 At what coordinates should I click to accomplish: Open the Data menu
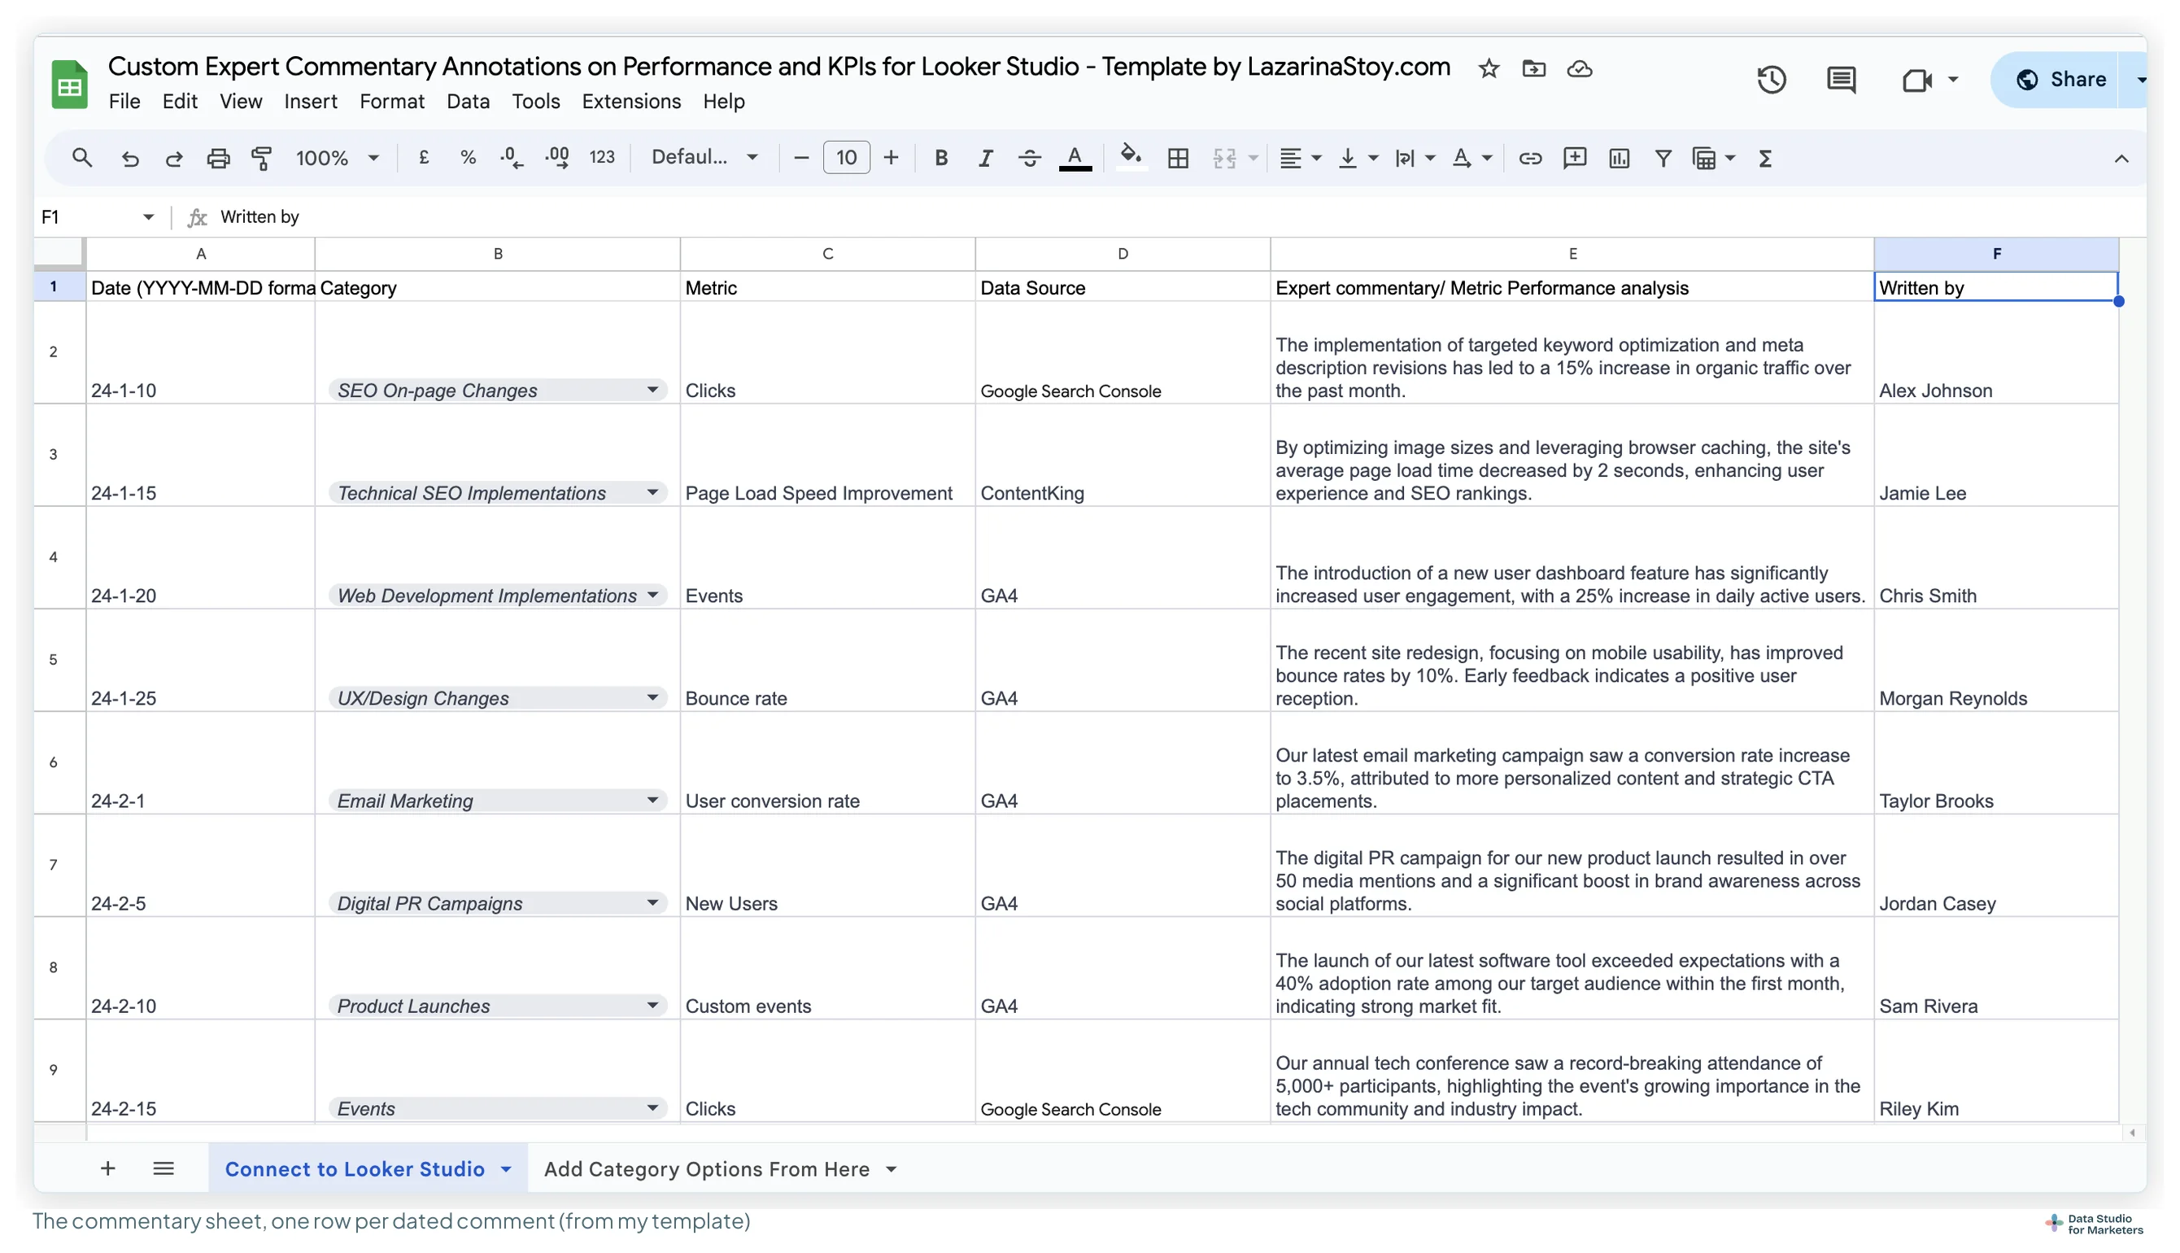(x=468, y=102)
